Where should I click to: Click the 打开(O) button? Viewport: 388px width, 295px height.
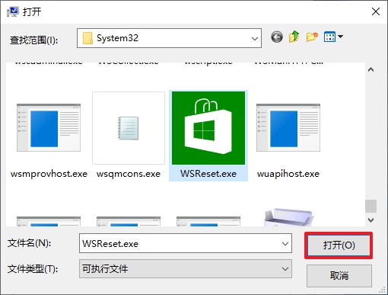pos(339,245)
